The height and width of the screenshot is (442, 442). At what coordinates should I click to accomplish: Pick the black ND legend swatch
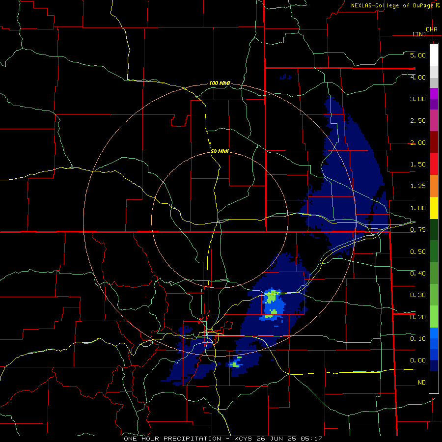click(434, 382)
